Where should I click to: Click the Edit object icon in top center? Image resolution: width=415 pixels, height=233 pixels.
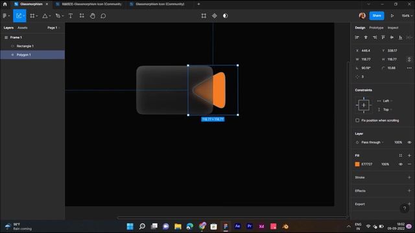pos(204,16)
